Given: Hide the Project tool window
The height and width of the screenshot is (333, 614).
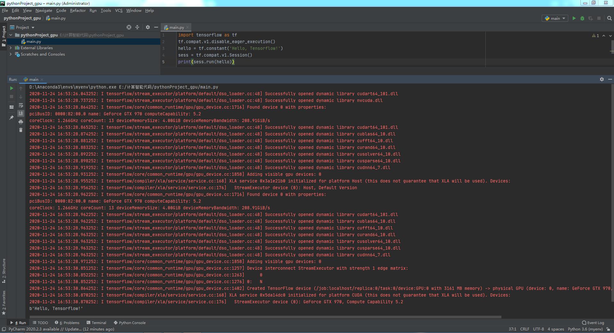Looking at the screenshot, I should pyautogui.click(x=156, y=27).
